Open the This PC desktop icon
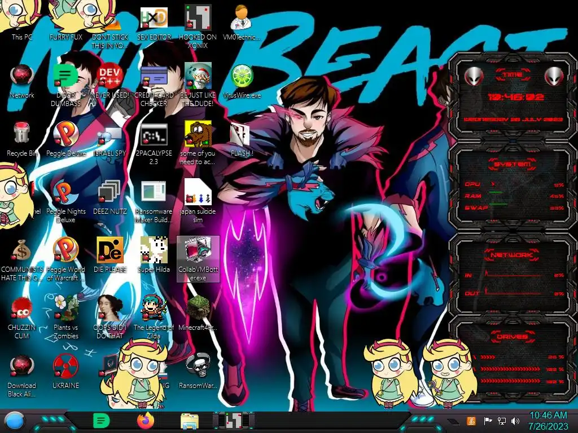Image resolution: width=578 pixels, height=433 pixels. [22, 22]
